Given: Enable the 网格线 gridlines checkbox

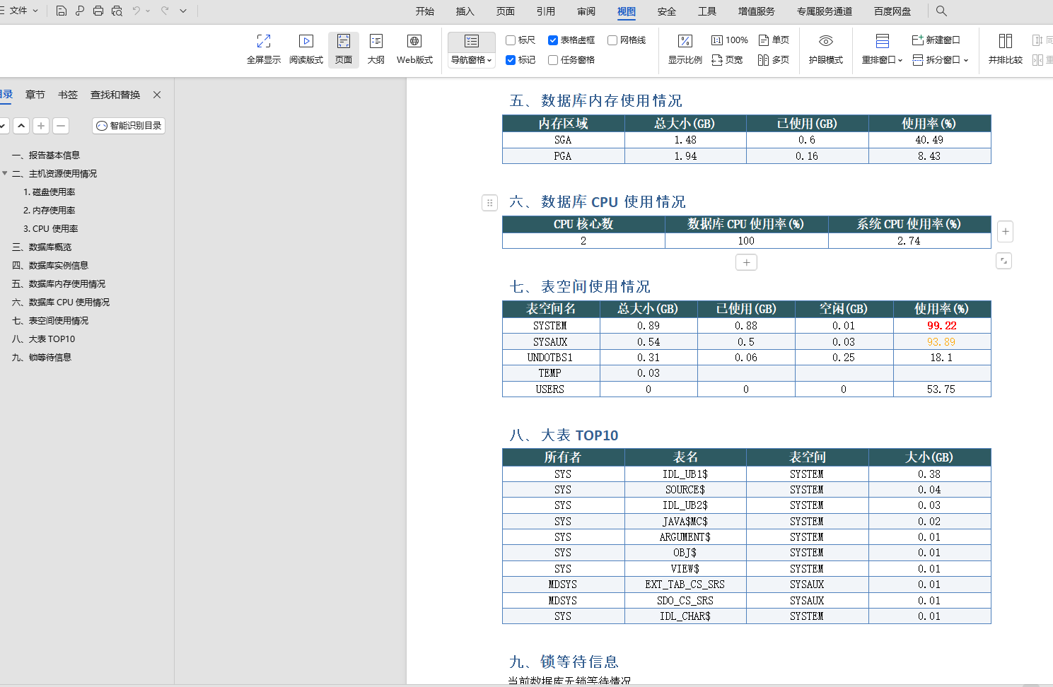Looking at the screenshot, I should tap(612, 40).
